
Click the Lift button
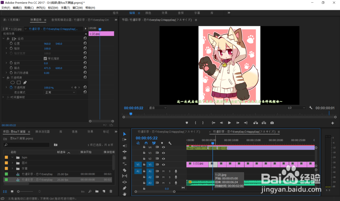point(256,123)
